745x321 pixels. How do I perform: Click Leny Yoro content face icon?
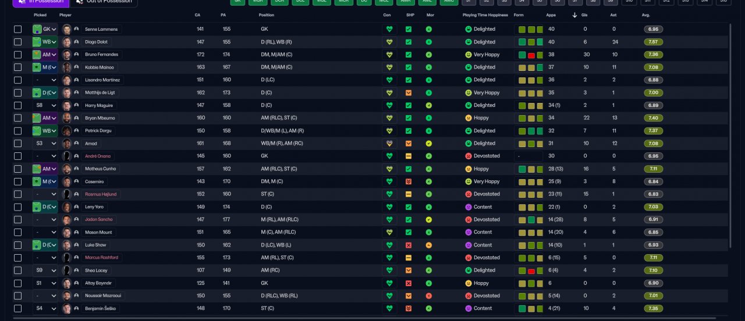pyautogui.click(x=468, y=207)
